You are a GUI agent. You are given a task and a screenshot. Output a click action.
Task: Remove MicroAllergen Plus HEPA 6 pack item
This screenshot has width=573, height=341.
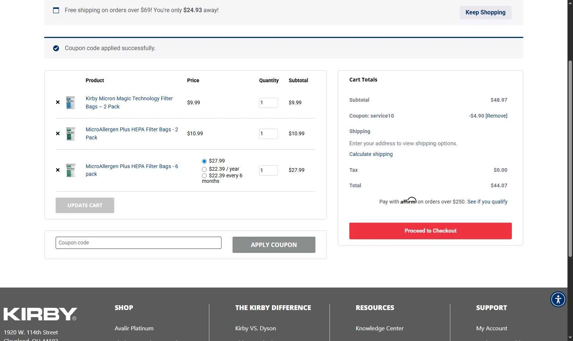click(58, 170)
